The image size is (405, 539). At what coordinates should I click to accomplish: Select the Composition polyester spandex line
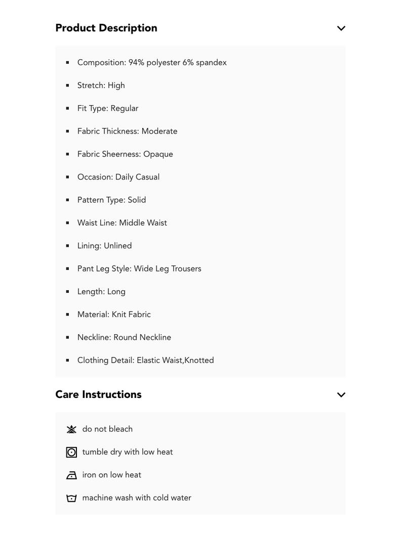152,63
